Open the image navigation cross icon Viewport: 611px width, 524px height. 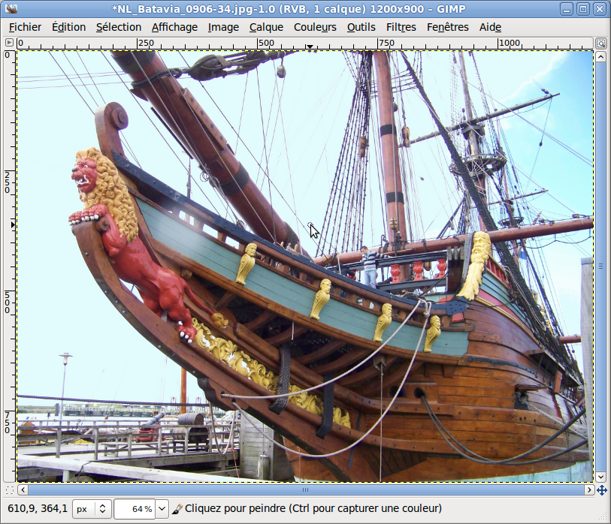tap(601, 490)
